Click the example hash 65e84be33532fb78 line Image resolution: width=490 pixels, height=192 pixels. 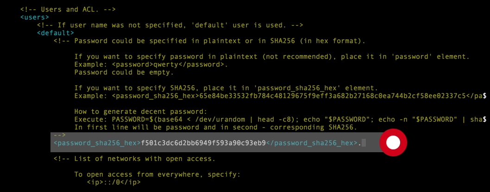[x=280, y=96]
